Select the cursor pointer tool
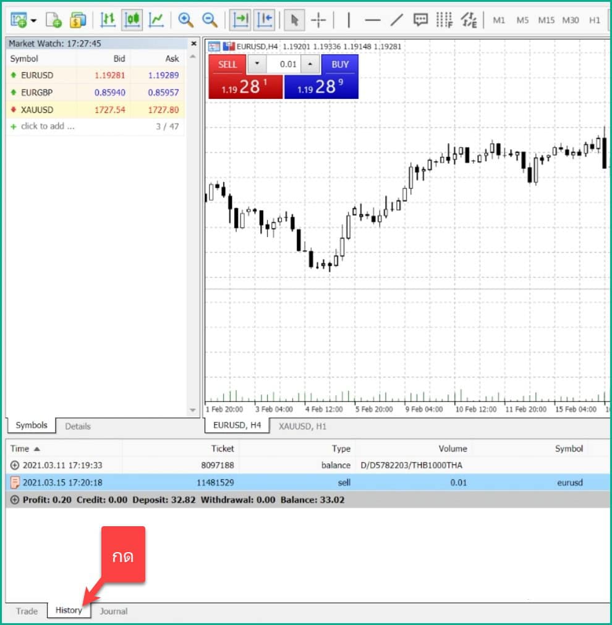The image size is (612, 625). click(x=294, y=20)
